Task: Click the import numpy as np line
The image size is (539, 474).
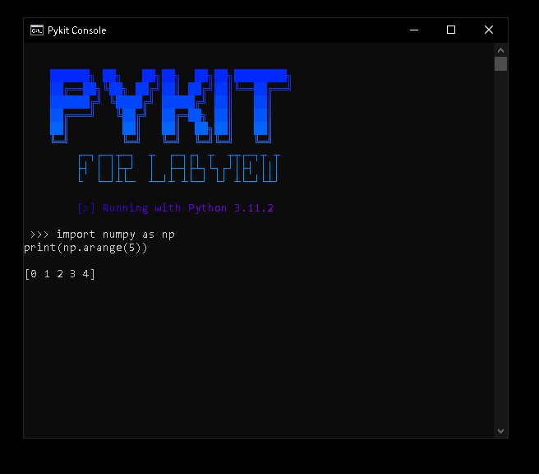Action: point(116,235)
